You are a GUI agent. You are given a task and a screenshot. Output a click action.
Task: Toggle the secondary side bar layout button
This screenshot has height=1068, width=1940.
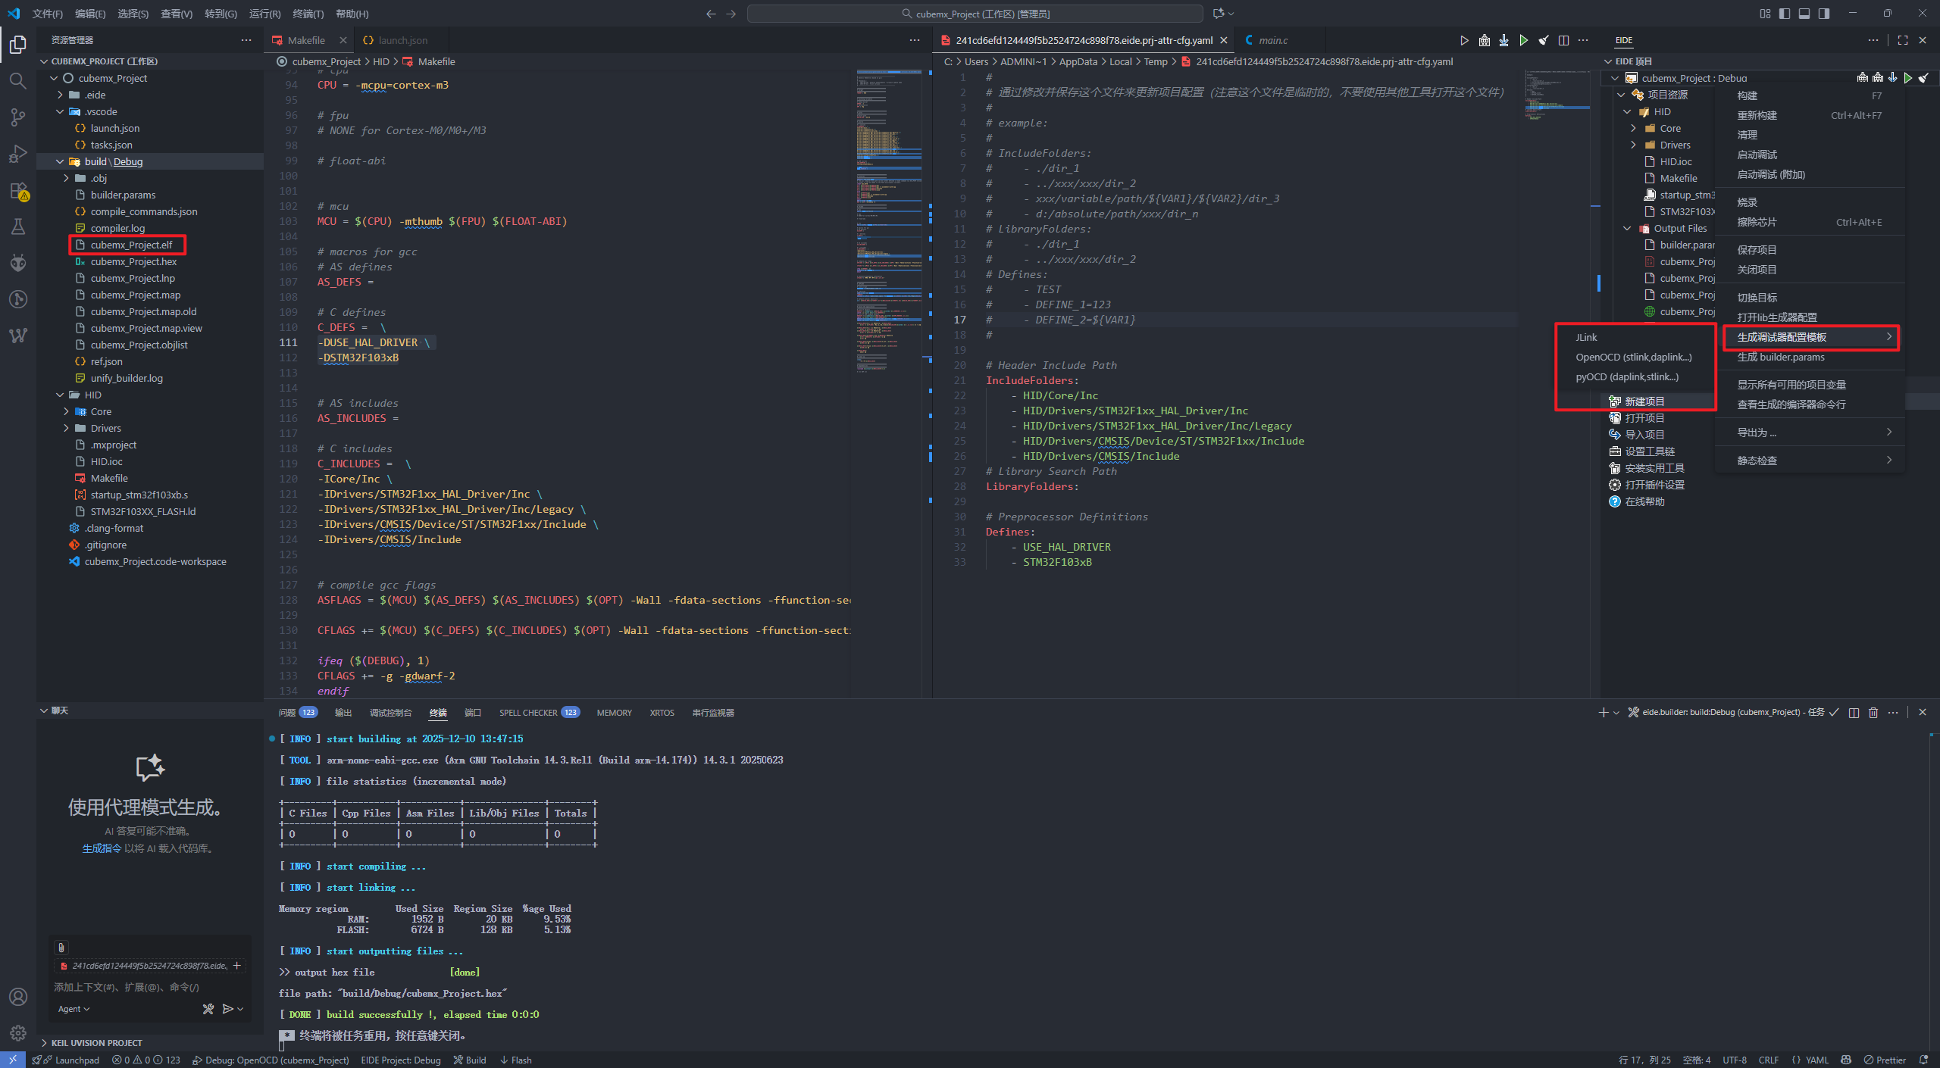tap(1824, 14)
